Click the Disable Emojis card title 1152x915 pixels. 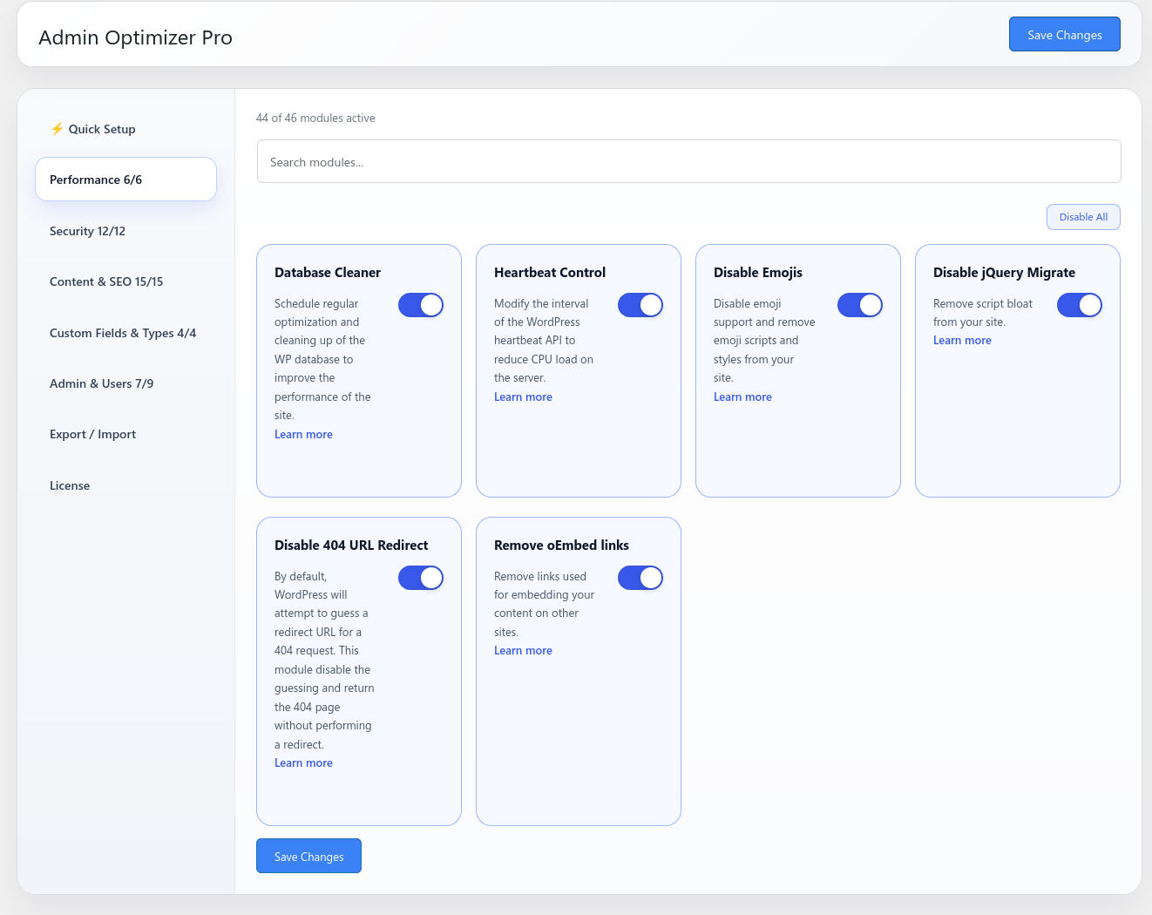pos(758,273)
